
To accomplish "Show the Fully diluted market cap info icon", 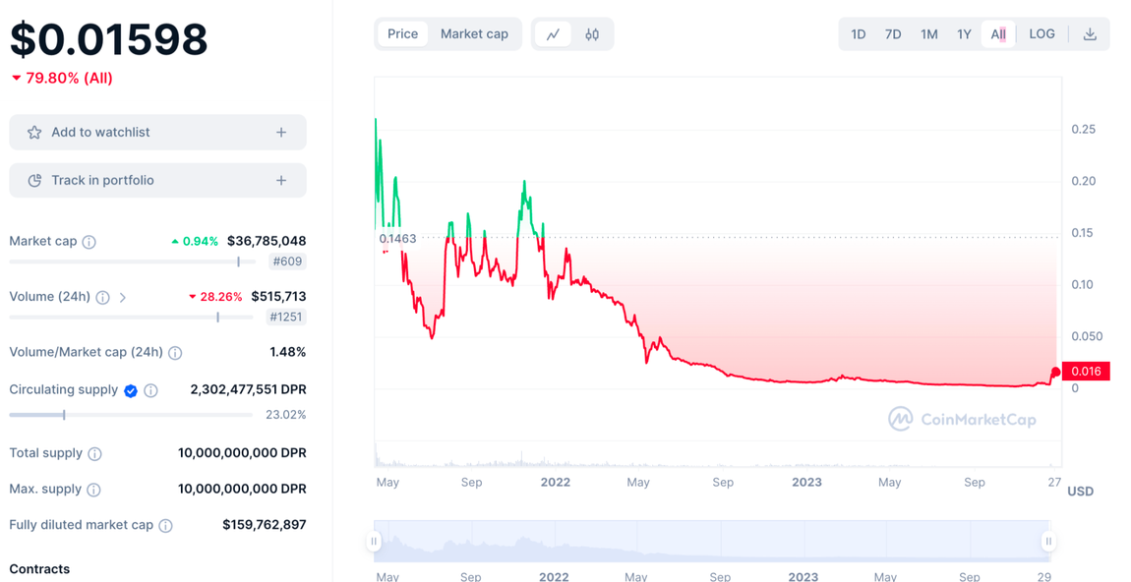I will tap(165, 526).
